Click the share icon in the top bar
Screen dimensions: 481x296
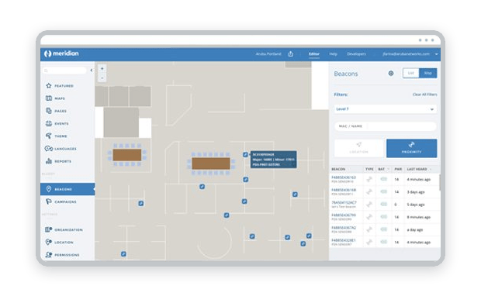click(290, 54)
